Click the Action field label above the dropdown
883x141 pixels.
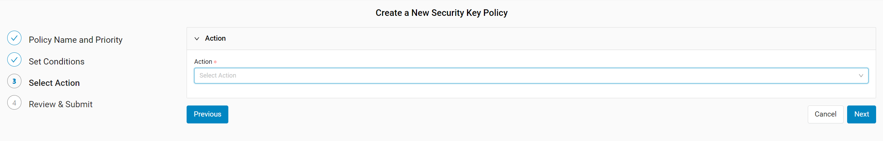click(x=203, y=62)
